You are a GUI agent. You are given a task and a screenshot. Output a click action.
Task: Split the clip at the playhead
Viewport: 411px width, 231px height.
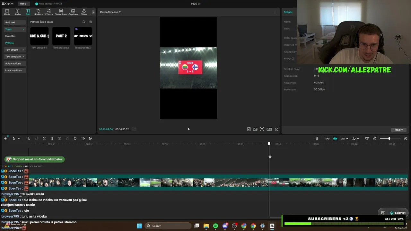click(x=44, y=139)
